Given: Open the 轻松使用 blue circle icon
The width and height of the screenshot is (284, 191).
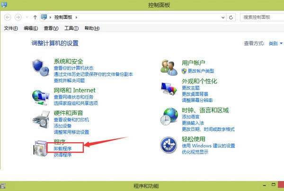Looking at the screenshot, I should pyautogui.click(x=169, y=145).
